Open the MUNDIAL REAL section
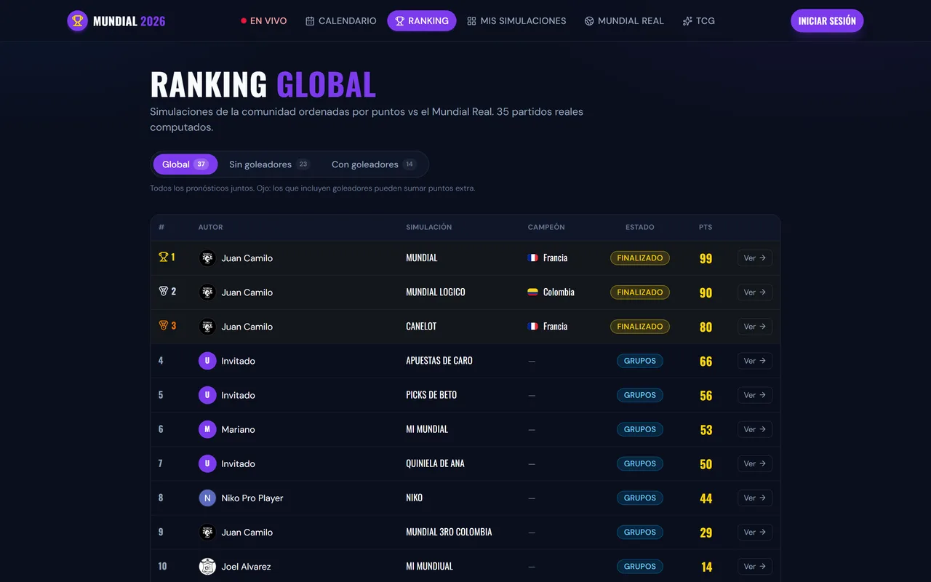The width and height of the screenshot is (931, 582). 624,21
